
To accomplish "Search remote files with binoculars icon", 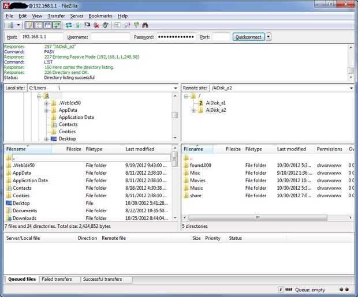I will click(145, 25).
